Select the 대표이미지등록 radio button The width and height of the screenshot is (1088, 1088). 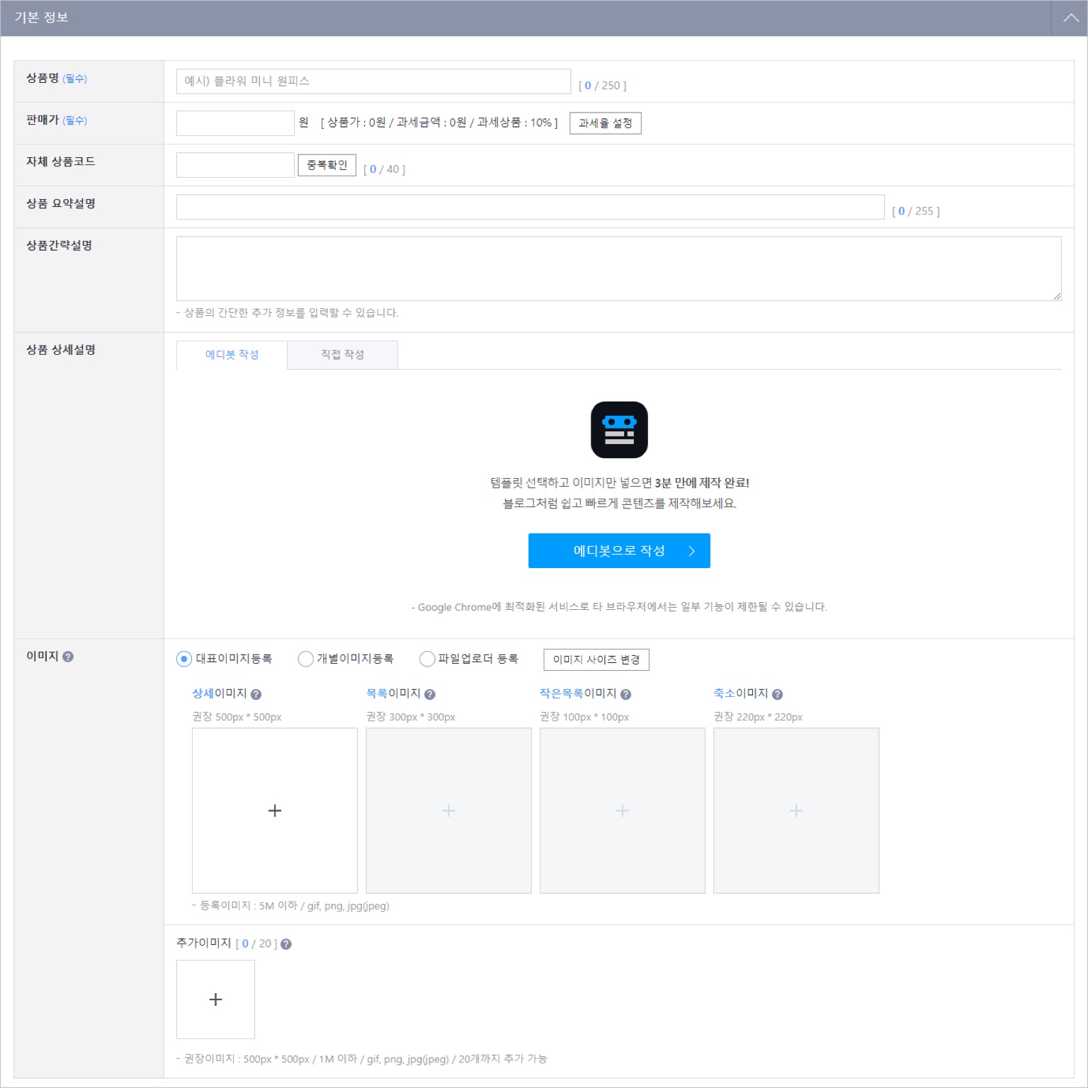(184, 659)
